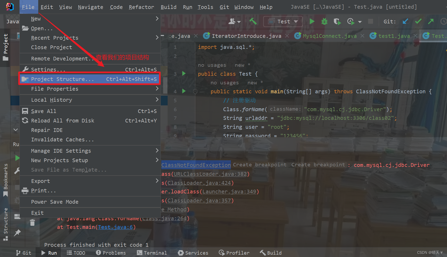
Task: Open the Run tool window tab
Action: [x=49, y=253]
